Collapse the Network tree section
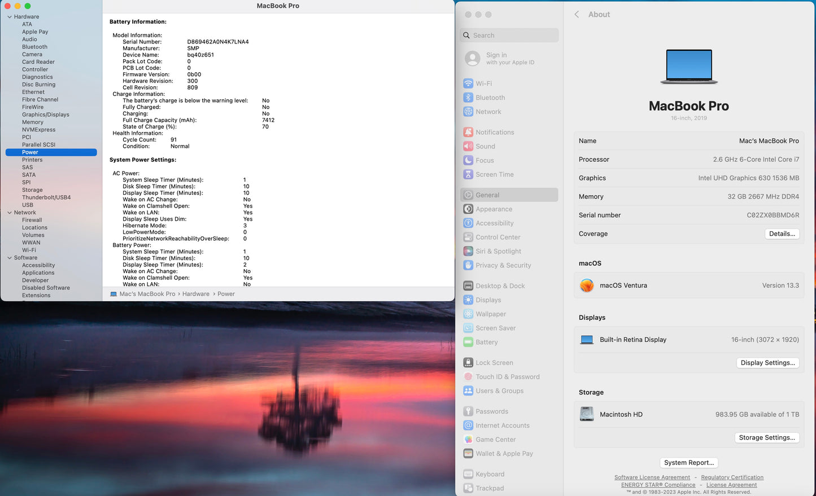This screenshot has height=496, width=816. 10,213
